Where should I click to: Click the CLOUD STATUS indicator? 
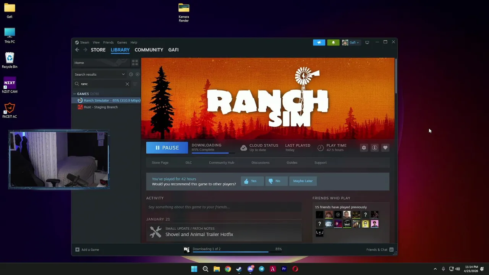point(259,148)
